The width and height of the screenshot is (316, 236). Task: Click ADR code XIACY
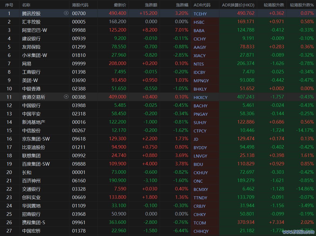pyautogui.click(x=200, y=56)
